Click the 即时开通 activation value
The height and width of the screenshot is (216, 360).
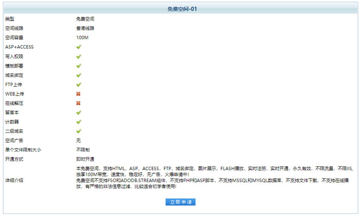pos(85,159)
